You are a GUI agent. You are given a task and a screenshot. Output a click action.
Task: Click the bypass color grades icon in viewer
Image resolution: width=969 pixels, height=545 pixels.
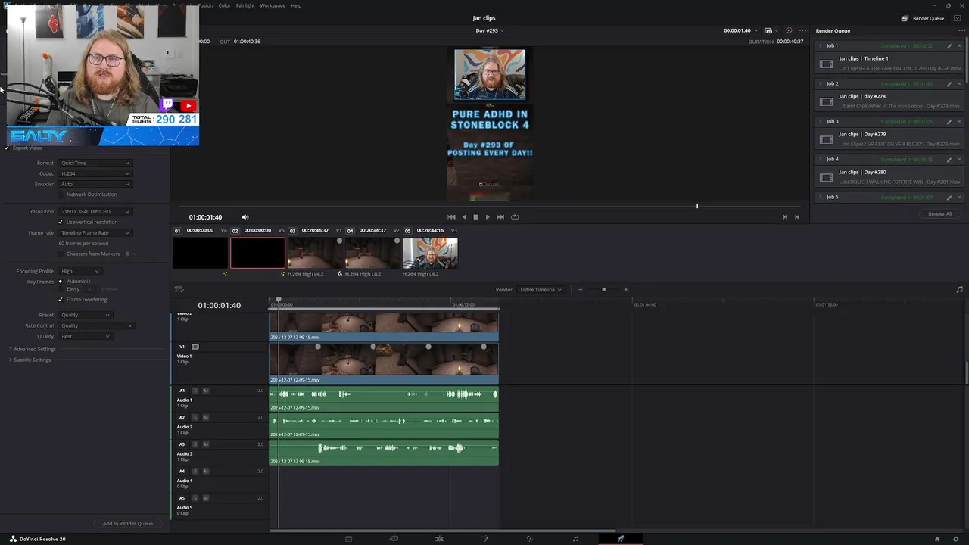click(788, 30)
